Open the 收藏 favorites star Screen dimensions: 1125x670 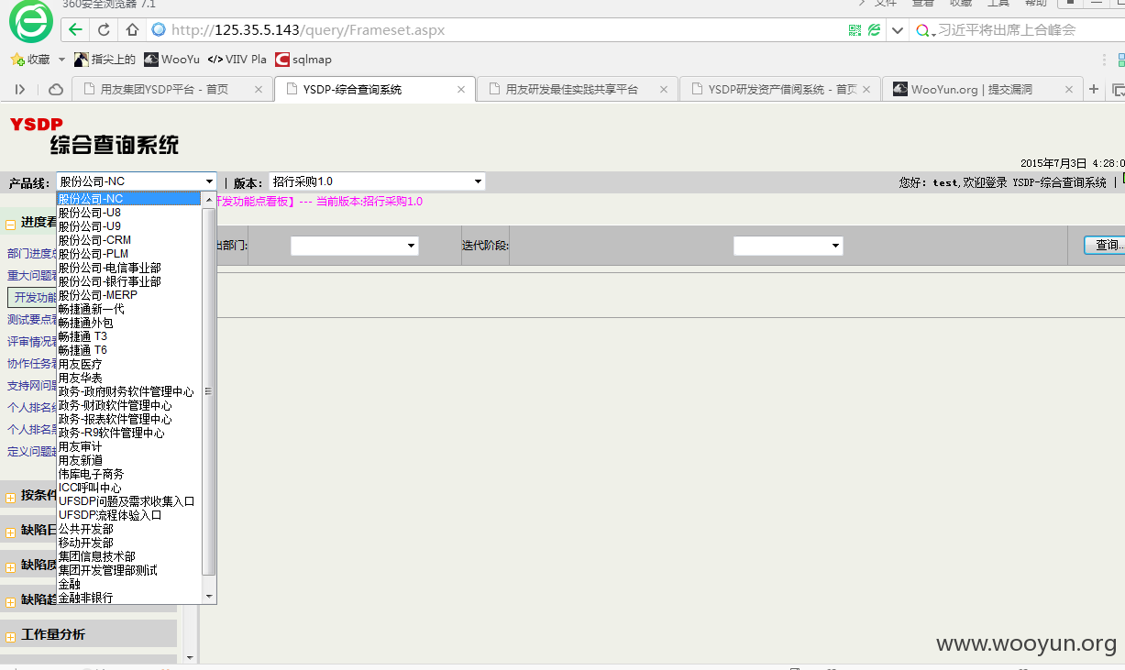[x=17, y=60]
